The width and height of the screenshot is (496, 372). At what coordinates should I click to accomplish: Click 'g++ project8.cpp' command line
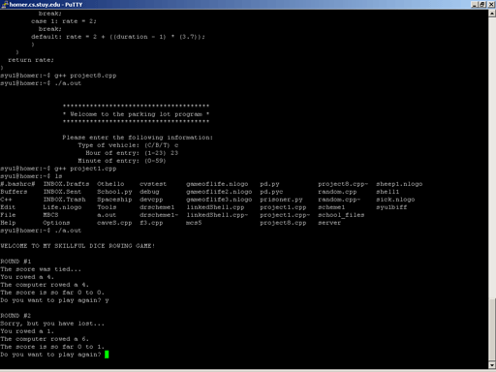point(58,76)
